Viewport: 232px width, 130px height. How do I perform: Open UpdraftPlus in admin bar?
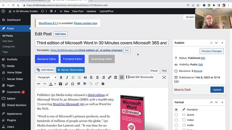106,11
